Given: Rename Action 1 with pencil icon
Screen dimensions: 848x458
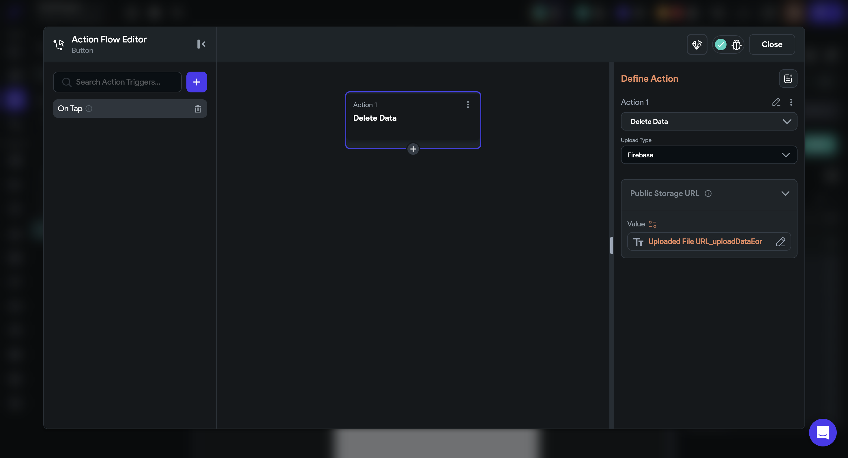Looking at the screenshot, I should point(776,102).
